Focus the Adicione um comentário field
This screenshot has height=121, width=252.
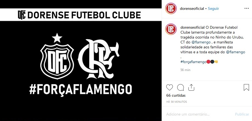tap(199, 114)
